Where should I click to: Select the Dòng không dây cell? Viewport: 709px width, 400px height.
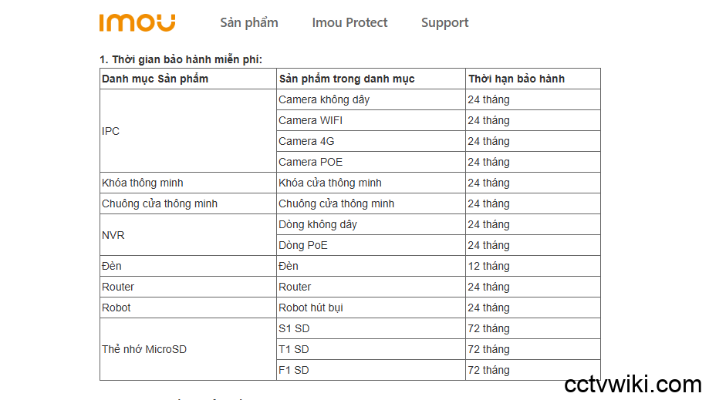(318, 224)
